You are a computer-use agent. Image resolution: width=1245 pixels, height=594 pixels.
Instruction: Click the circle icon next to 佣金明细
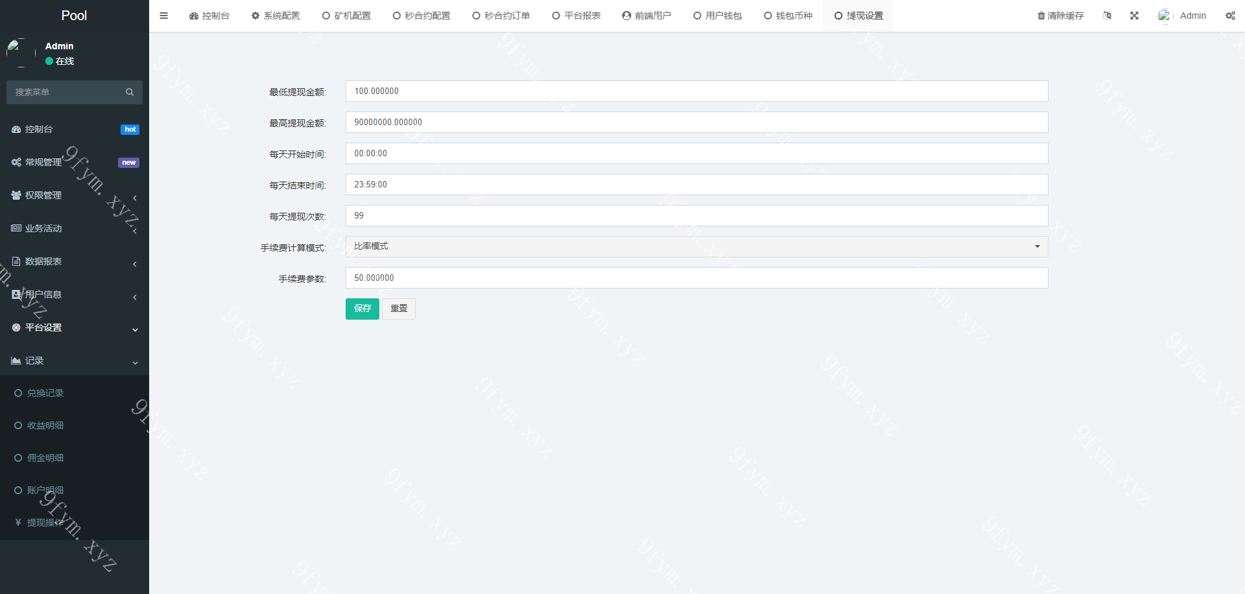(x=18, y=458)
